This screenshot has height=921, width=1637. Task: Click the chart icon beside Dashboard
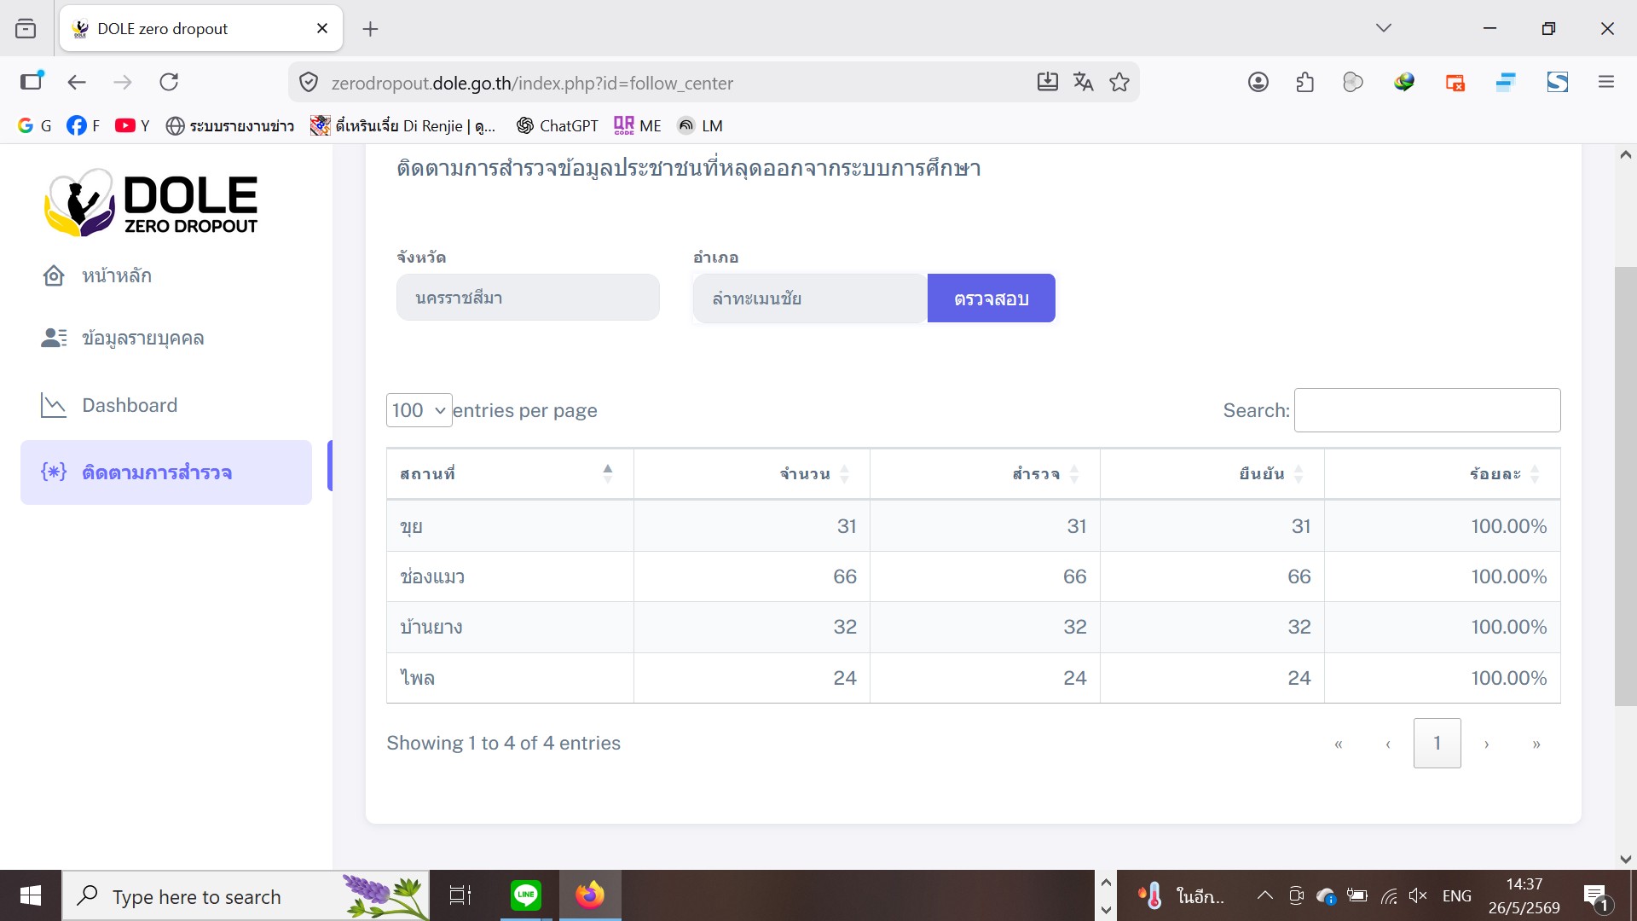click(x=53, y=405)
